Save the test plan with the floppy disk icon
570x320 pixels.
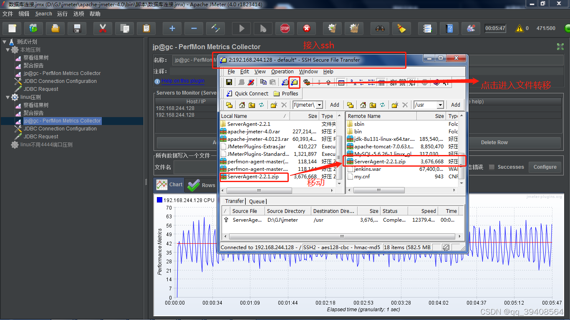pyautogui.click(x=77, y=28)
